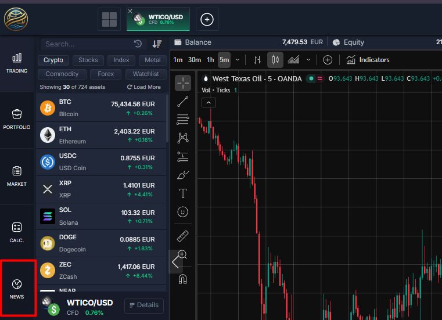This screenshot has width=442, height=320.
Task: Select the DOGE Dogecoin row
Action: pos(101,243)
